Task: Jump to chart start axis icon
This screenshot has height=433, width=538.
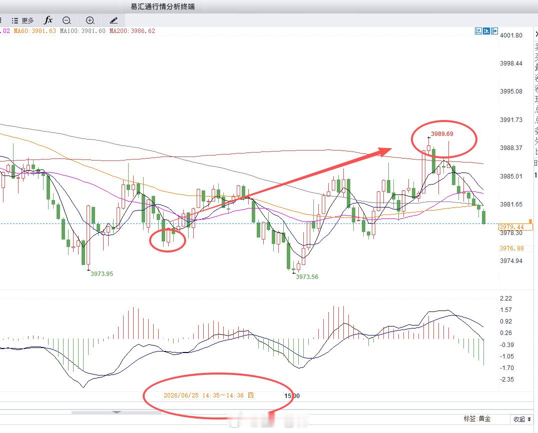Action: (x=478, y=31)
